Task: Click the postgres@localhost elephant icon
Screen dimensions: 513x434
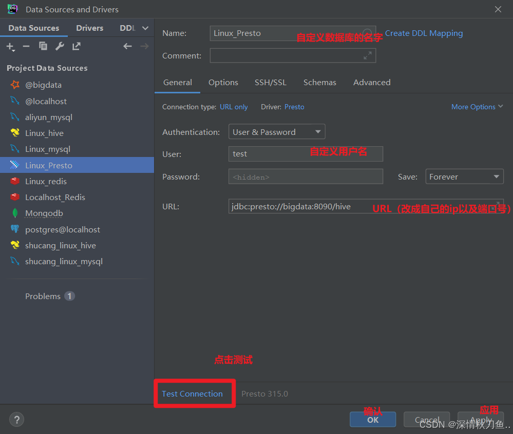Action: [x=15, y=229]
